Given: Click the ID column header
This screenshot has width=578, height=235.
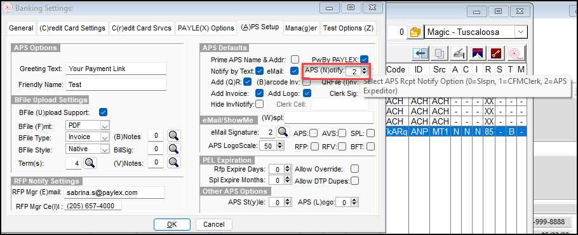Looking at the screenshot, I should coord(419,69).
